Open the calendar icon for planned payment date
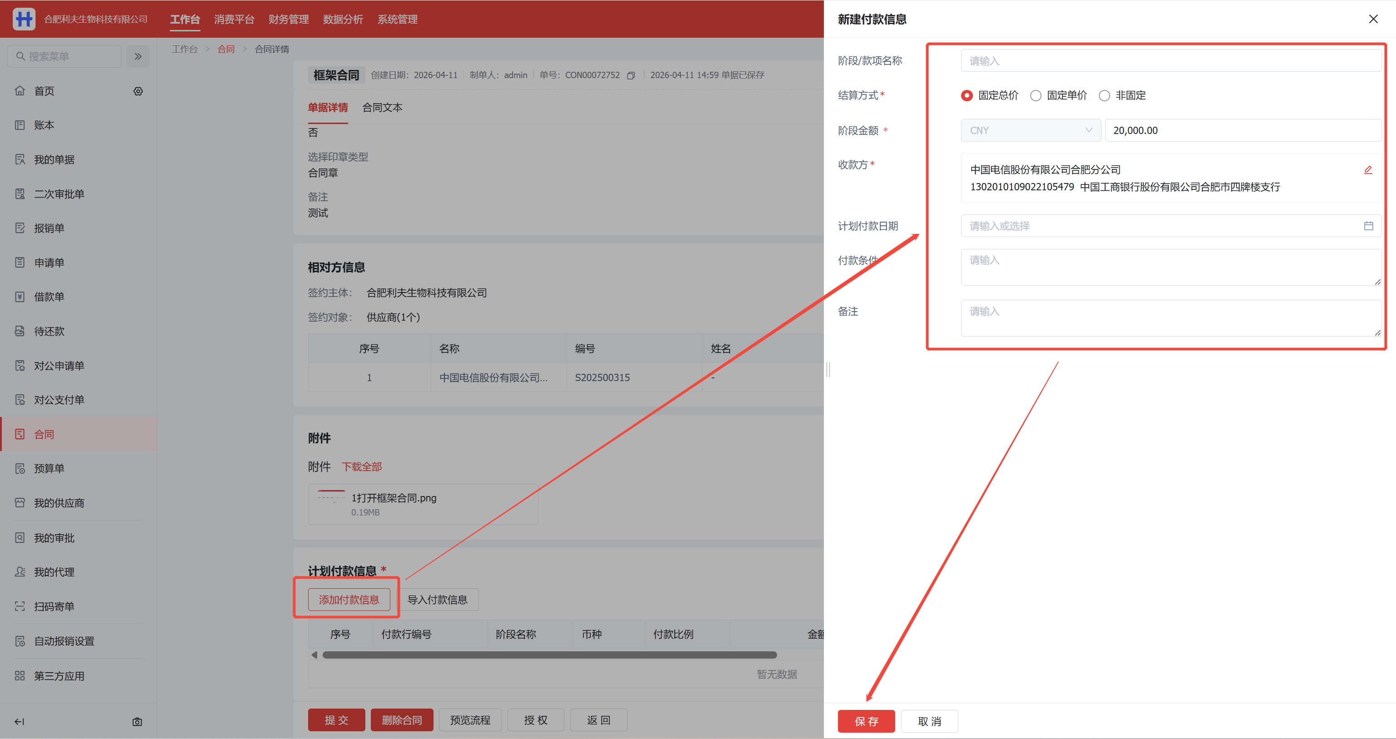 [1368, 226]
